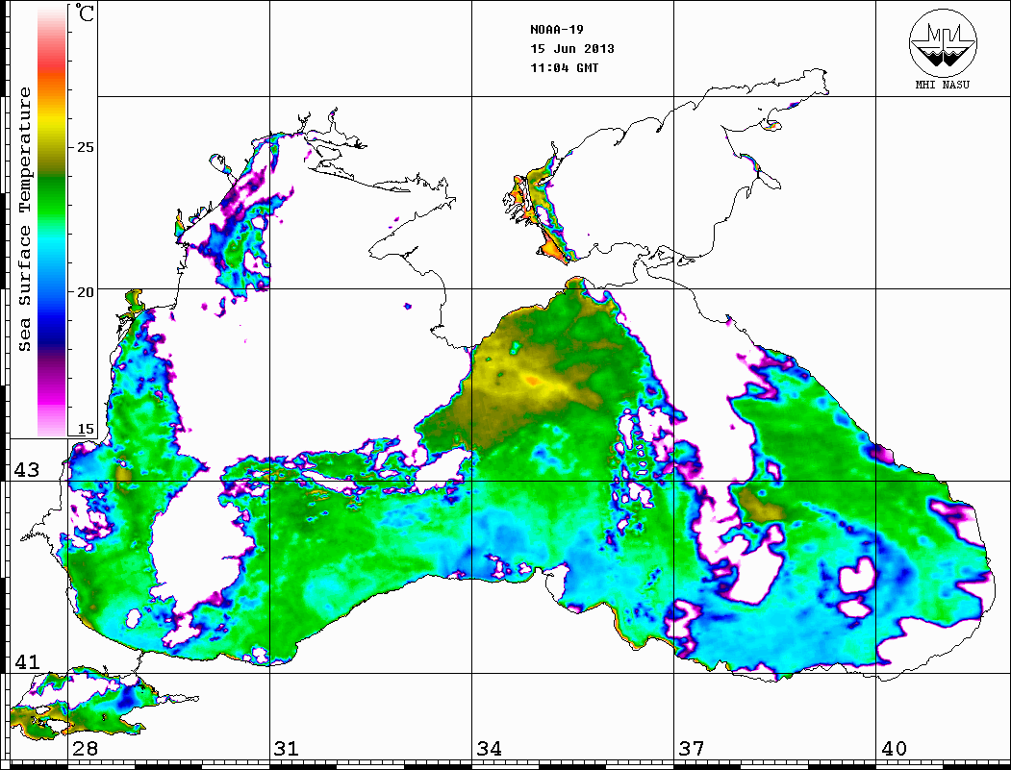Screen dimensions: 1011x770
Task: Click the '15 Jun 2013' date text
Action: coord(572,48)
